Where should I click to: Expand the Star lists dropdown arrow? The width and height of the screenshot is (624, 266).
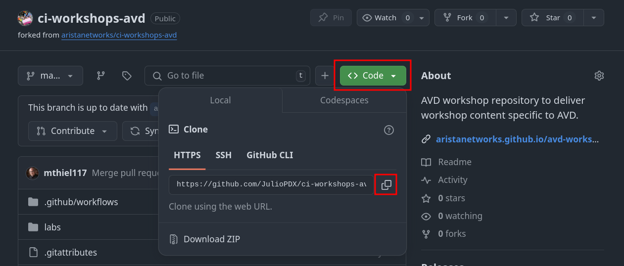593,18
